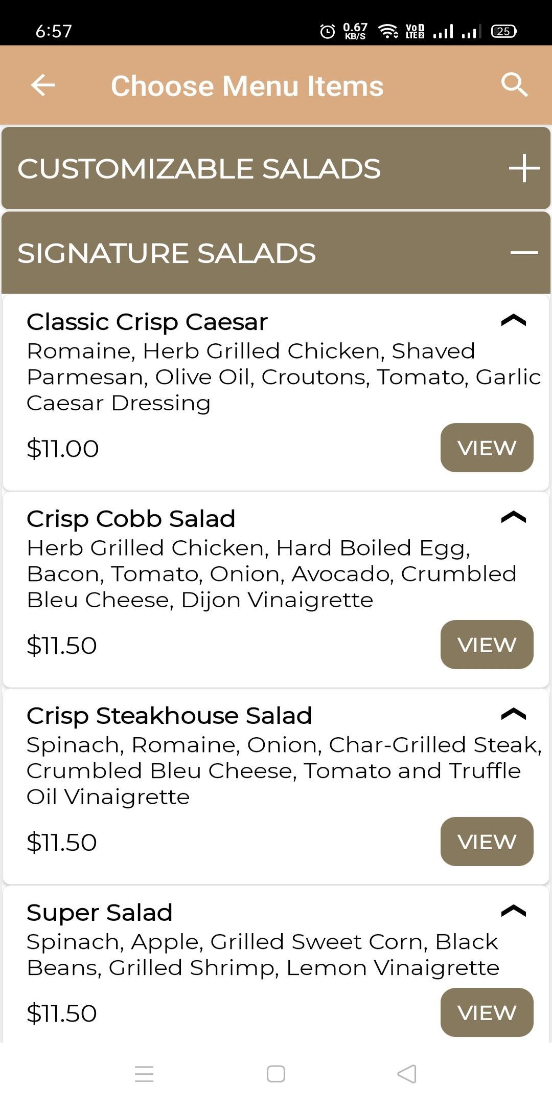Tap the Android home square icon
552x1105 pixels.
coord(276,1074)
